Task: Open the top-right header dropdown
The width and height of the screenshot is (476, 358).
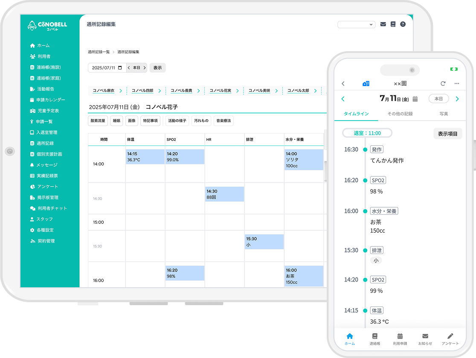Action: 356,25
